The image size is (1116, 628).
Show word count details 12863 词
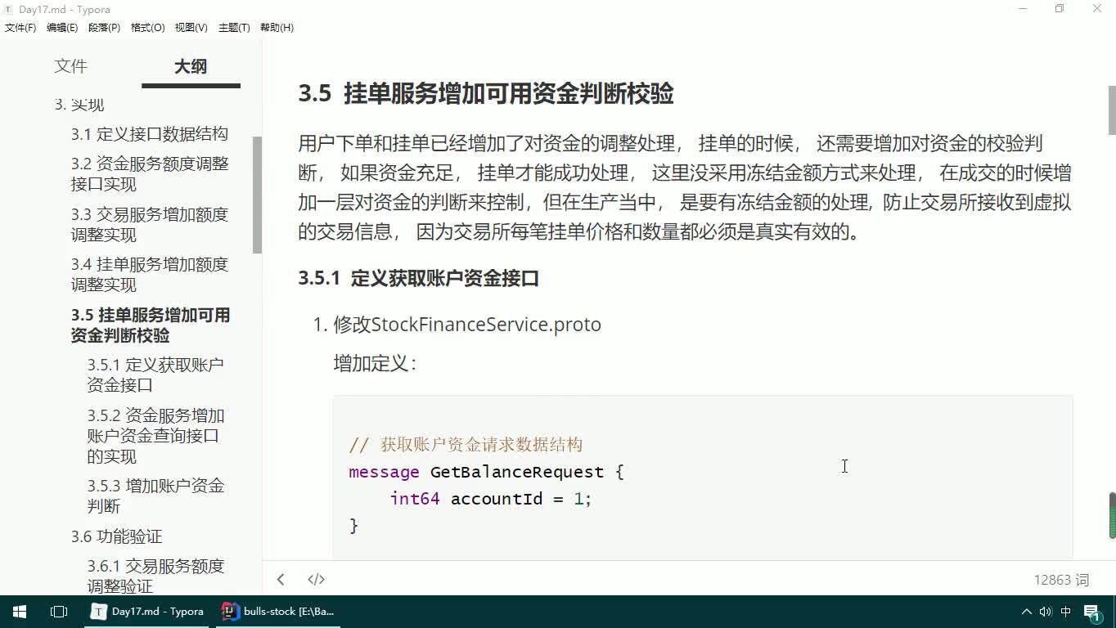coord(1061,580)
